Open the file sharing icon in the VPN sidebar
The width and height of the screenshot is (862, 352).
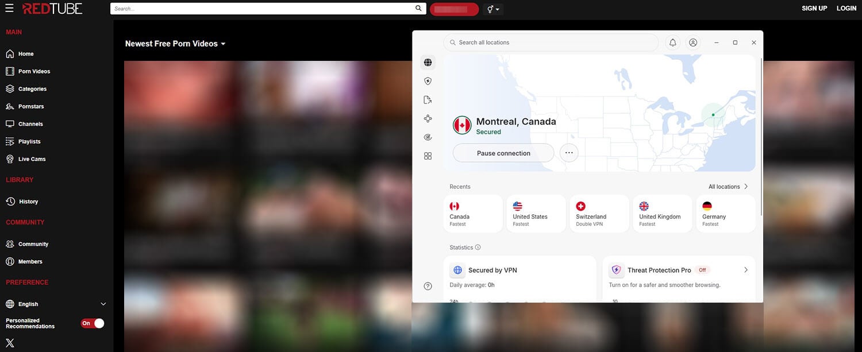coord(428,100)
